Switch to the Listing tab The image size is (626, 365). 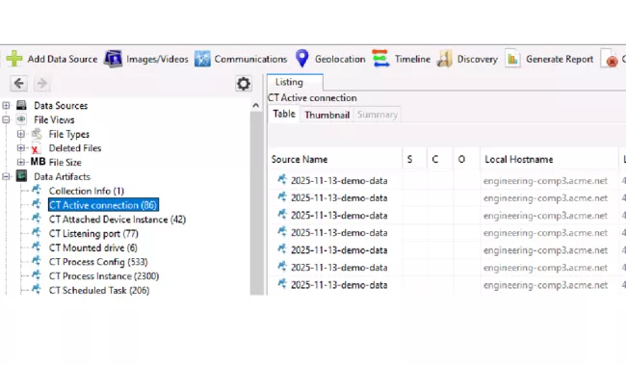(x=295, y=82)
